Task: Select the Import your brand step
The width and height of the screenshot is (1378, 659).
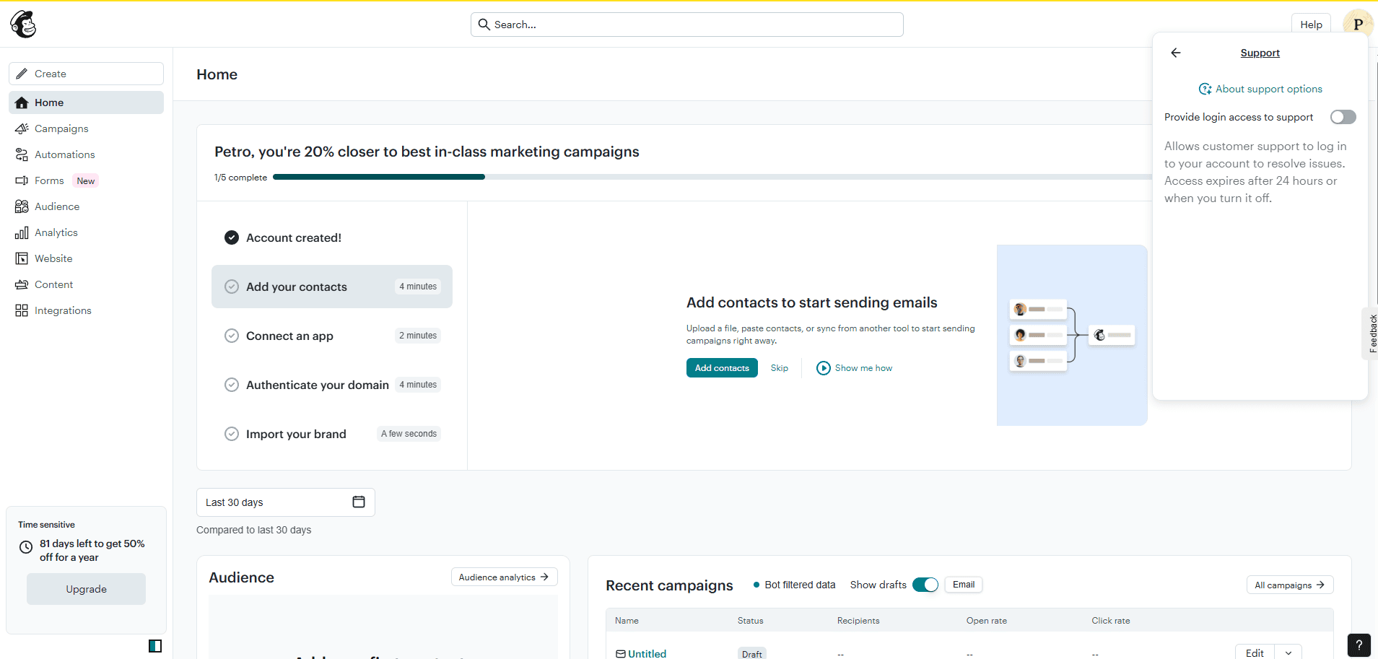Action: (332, 434)
